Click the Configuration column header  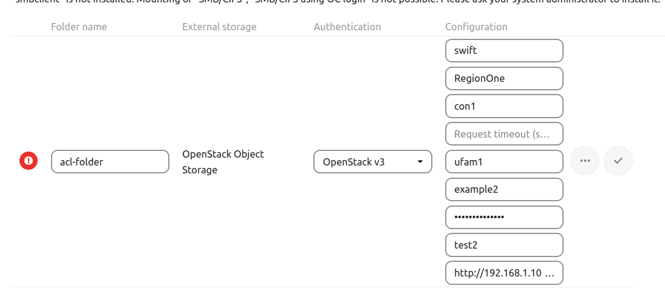pyautogui.click(x=476, y=27)
